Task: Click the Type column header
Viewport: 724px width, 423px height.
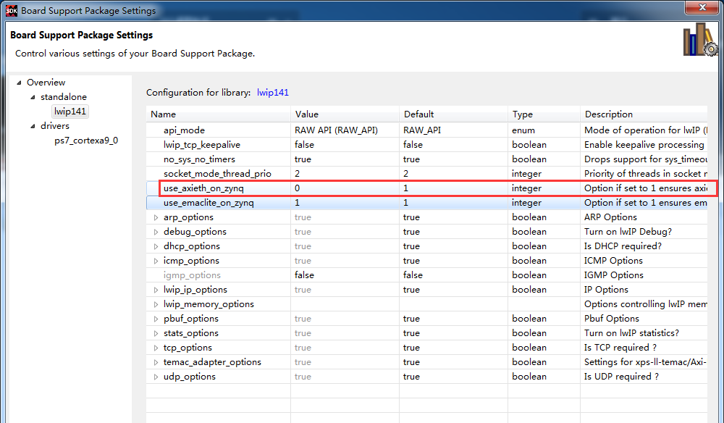Action: (x=544, y=114)
